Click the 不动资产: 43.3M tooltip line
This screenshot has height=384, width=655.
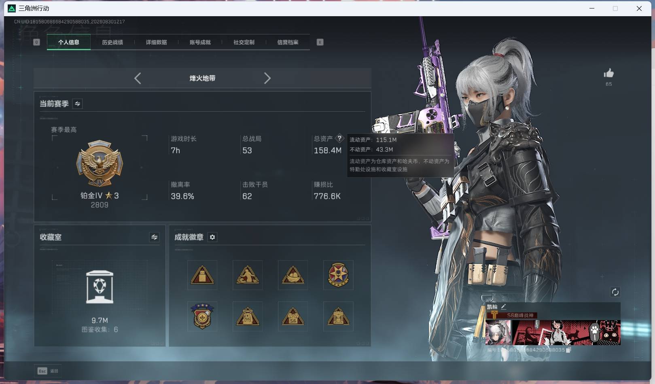coord(371,149)
